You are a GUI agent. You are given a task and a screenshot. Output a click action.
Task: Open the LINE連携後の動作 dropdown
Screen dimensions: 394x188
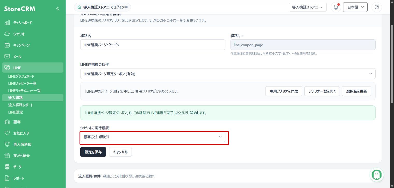(228, 74)
